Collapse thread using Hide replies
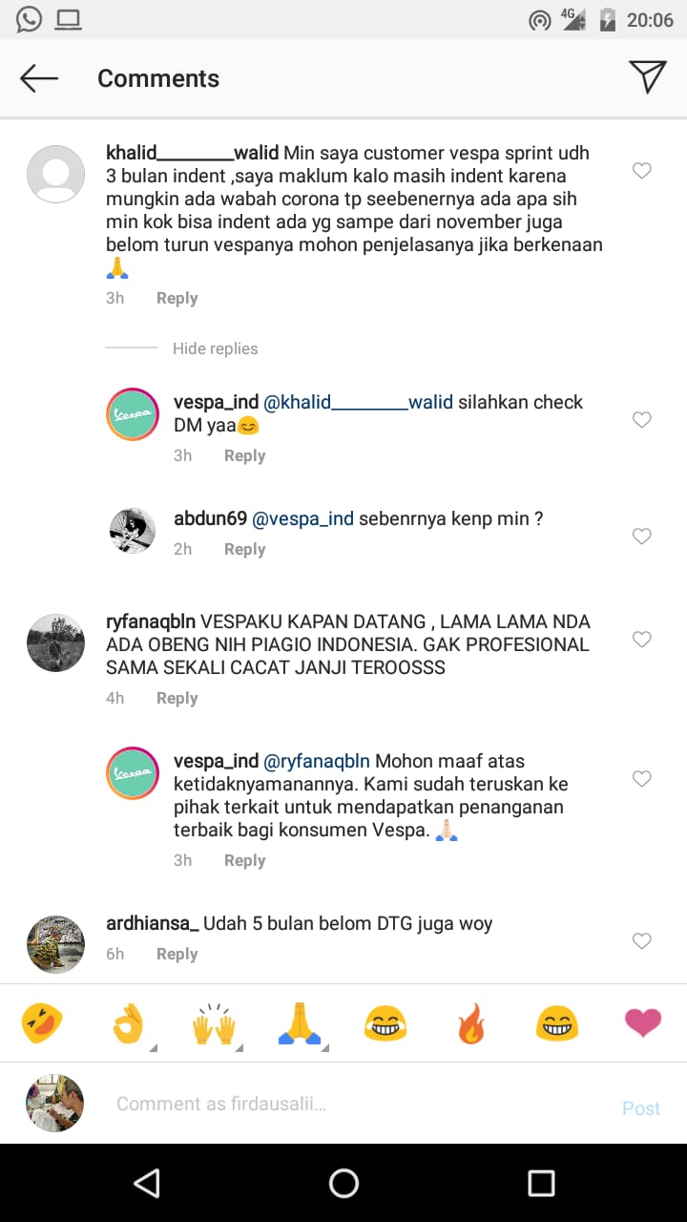 [x=215, y=348]
